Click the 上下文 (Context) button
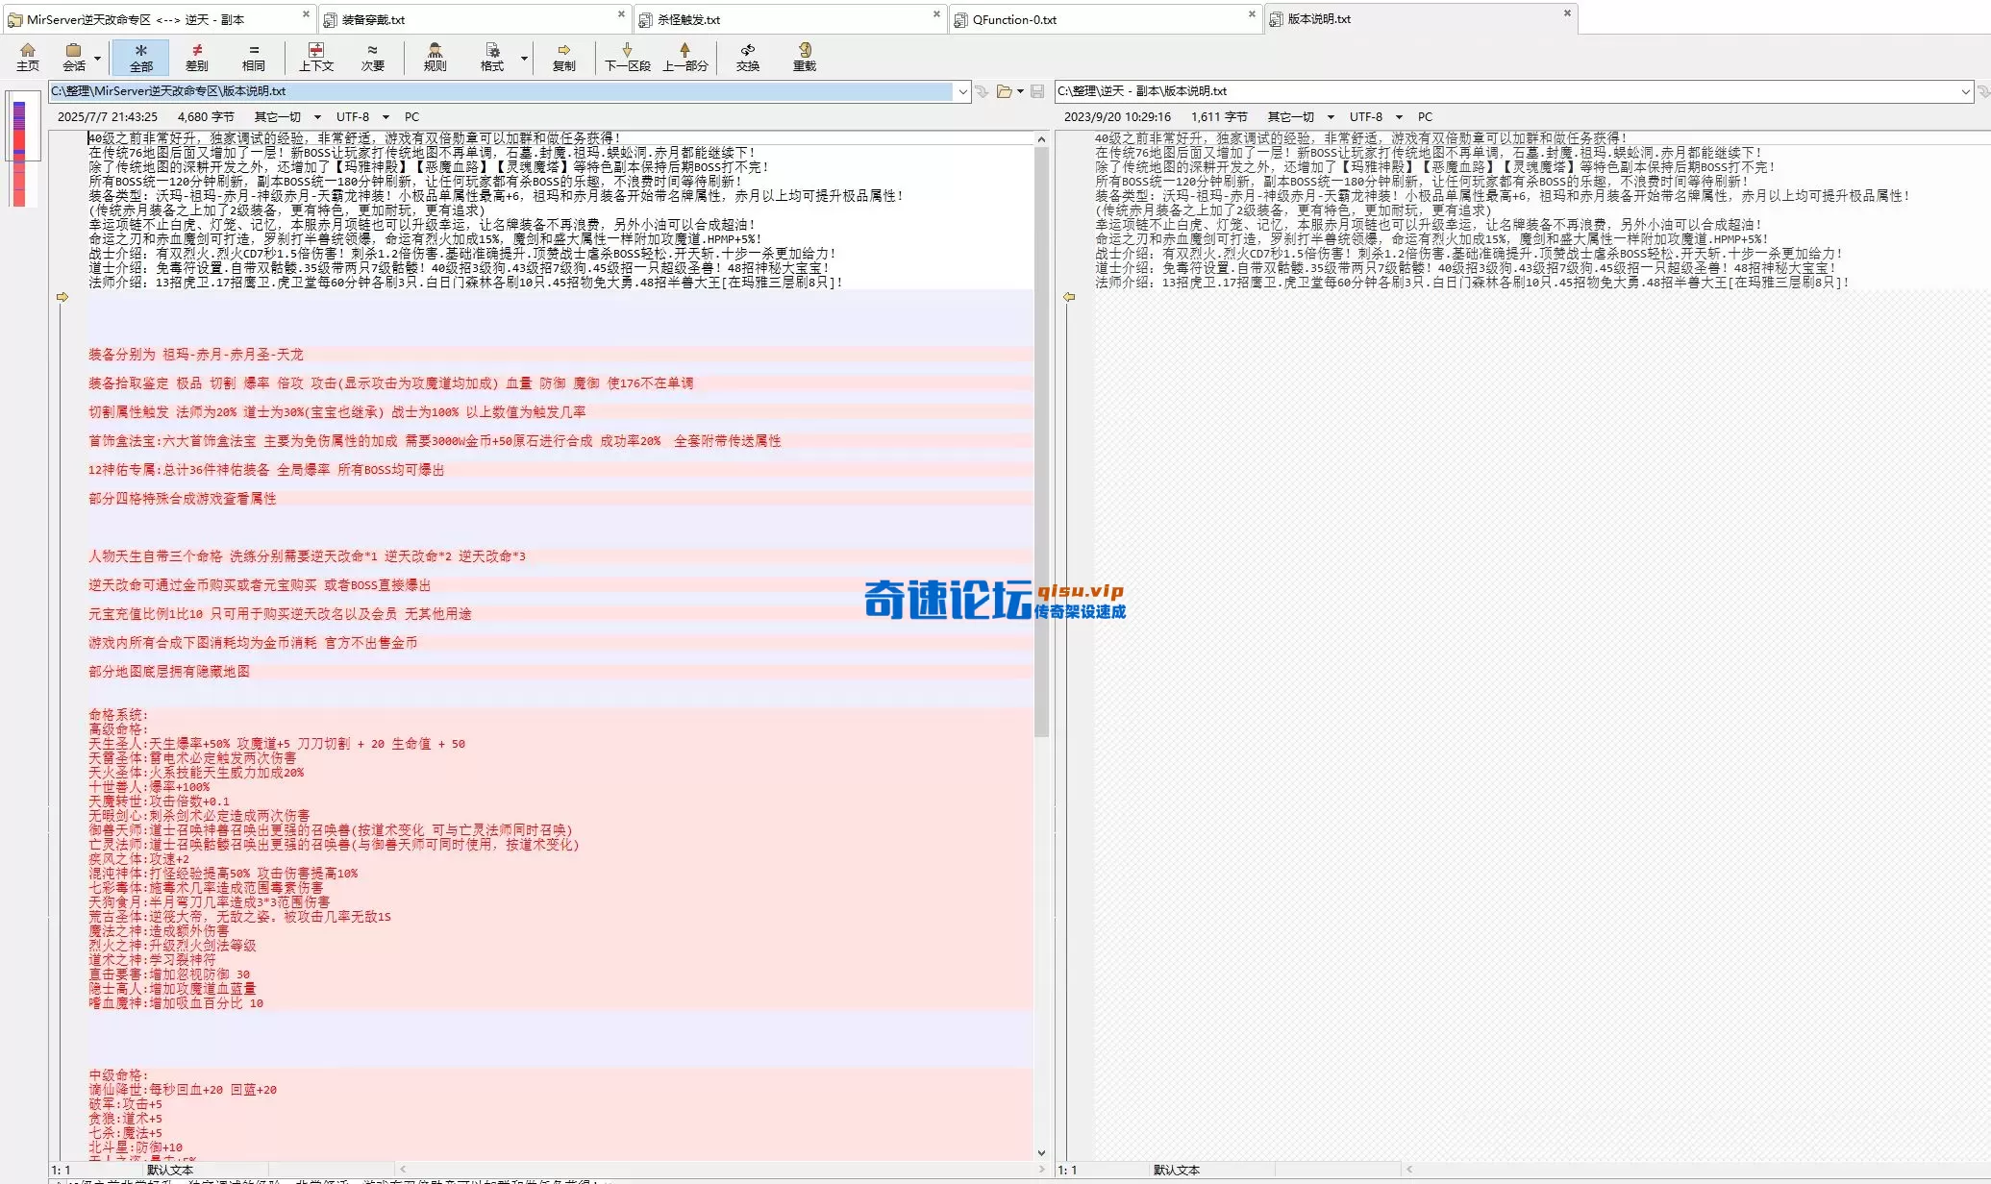Viewport: 1991px width, 1184px height. 316,57
